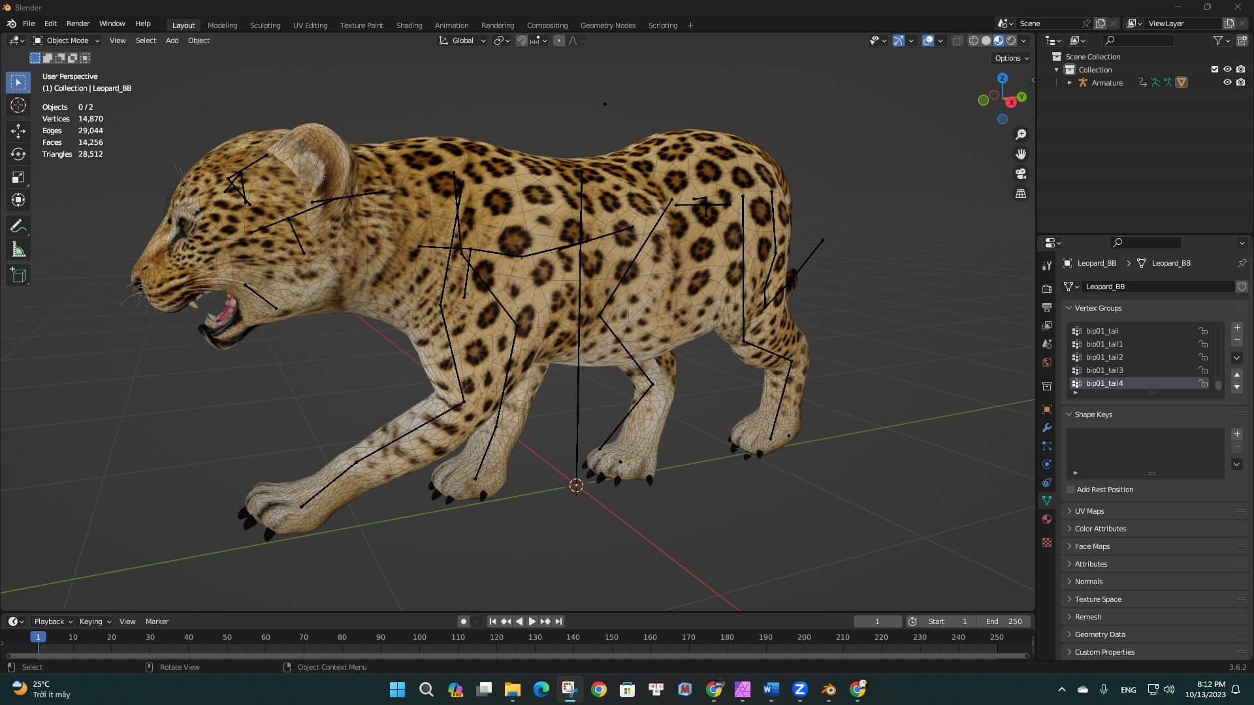Open World properties tab
The width and height of the screenshot is (1254, 705).
pos(1047,362)
